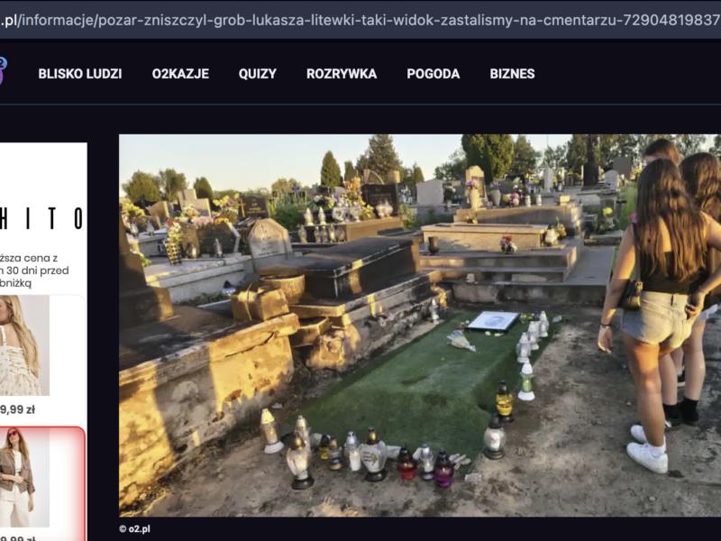Click the beige jacket ad product
Viewport: 721px width, 541px height.
click(x=24, y=479)
